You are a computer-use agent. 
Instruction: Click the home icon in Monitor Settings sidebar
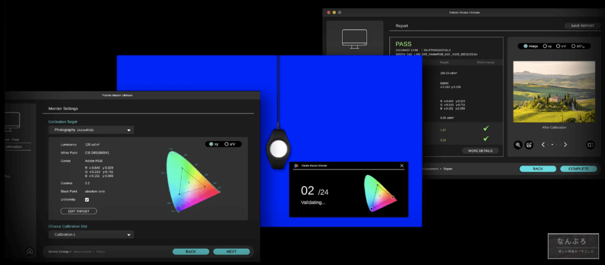30,251
